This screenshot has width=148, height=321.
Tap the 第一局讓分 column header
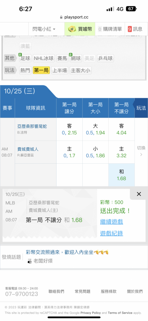pos(69,108)
